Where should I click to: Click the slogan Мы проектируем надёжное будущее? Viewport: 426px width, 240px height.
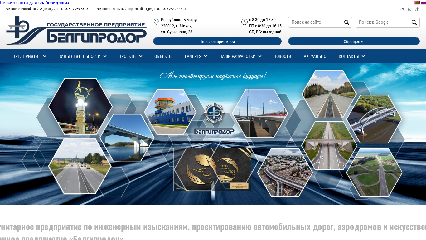click(x=213, y=76)
